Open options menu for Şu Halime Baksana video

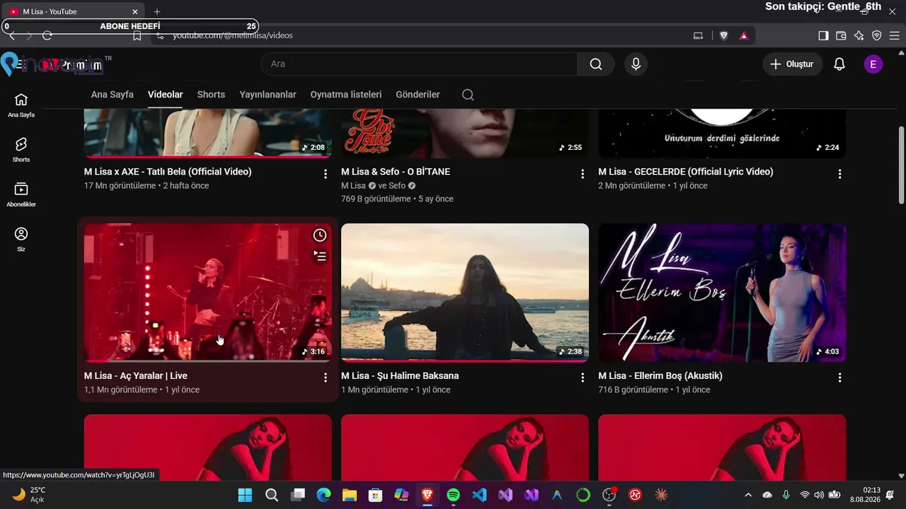tap(583, 378)
